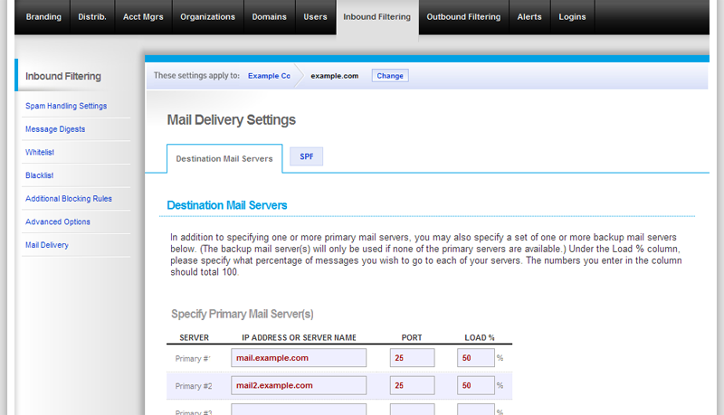
Task: Open Additional Blocking Rules
Action: (x=69, y=199)
